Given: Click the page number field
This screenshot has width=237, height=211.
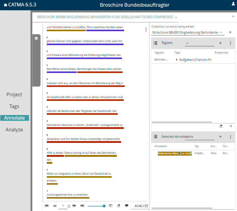Looking at the screenshot, I should 63,206.
